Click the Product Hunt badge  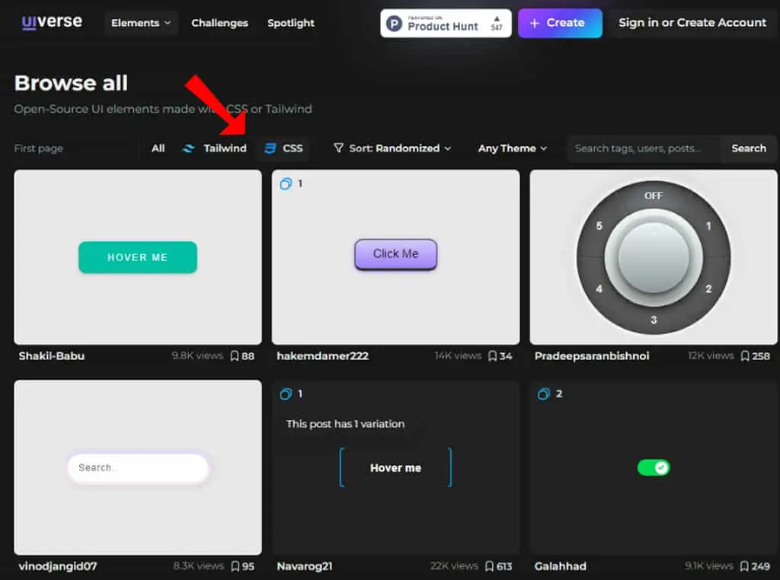(x=446, y=23)
